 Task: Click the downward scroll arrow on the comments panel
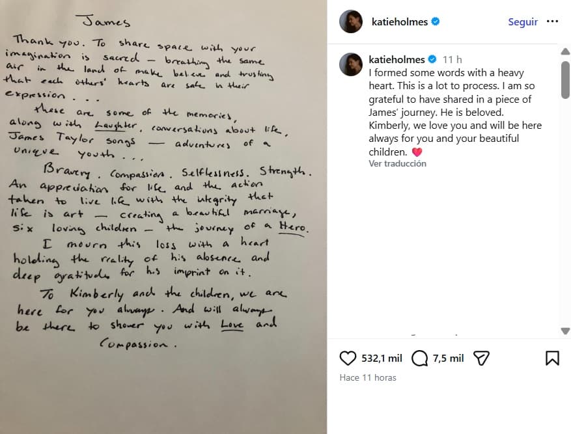pyautogui.click(x=566, y=331)
